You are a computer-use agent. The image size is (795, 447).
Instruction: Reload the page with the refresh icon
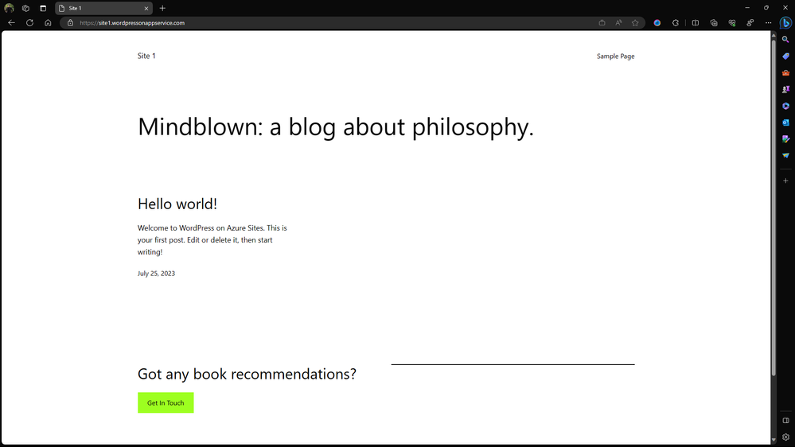pyautogui.click(x=30, y=23)
